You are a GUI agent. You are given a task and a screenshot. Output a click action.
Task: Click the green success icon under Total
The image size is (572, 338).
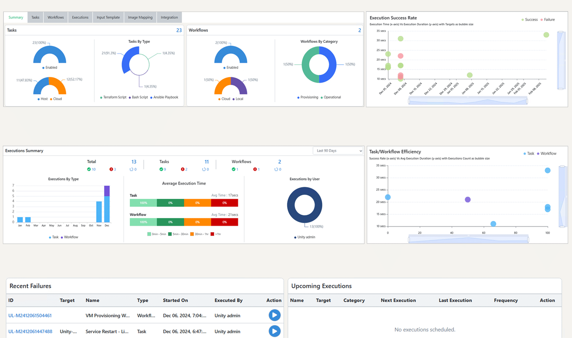89,170
